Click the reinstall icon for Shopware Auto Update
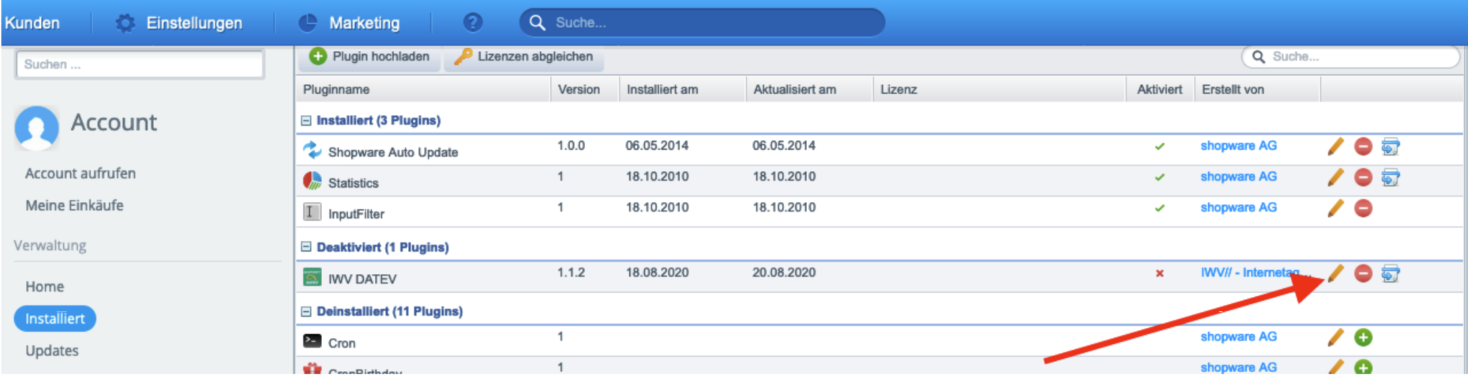The height and width of the screenshot is (376, 1468). pyautogui.click(x=1390, y=146)
